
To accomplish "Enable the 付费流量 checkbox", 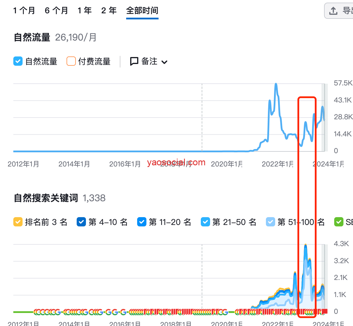I will (x=71, y=61).
